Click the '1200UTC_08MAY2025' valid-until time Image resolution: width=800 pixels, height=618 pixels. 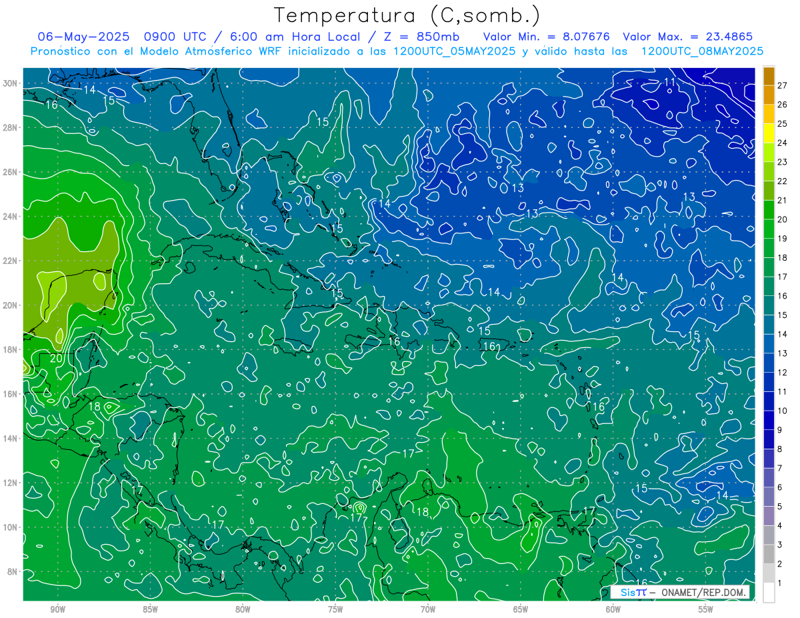[x=701, y=51]
